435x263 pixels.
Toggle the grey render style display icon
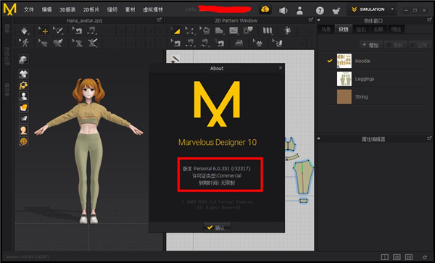click(24, 119)
